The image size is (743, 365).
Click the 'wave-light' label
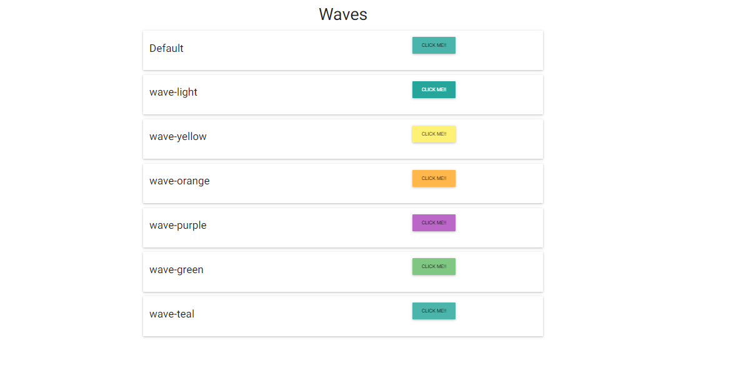[173, 92]
